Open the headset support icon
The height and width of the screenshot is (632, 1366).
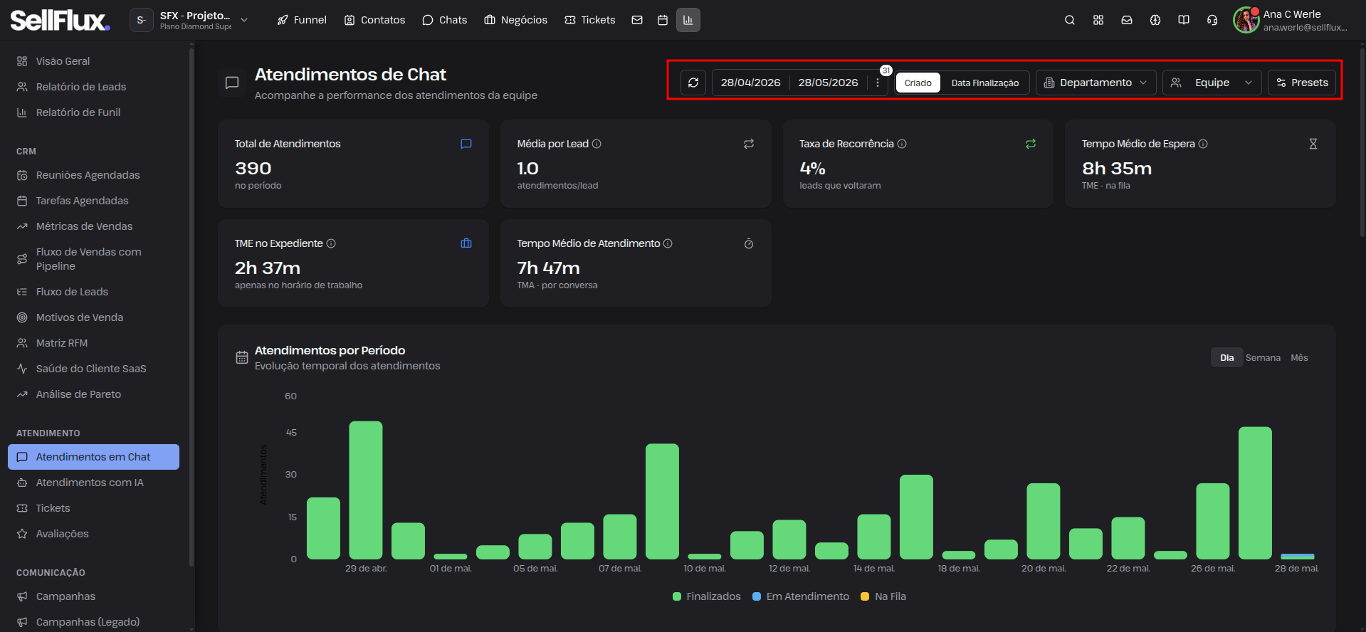coord(1212,20)
